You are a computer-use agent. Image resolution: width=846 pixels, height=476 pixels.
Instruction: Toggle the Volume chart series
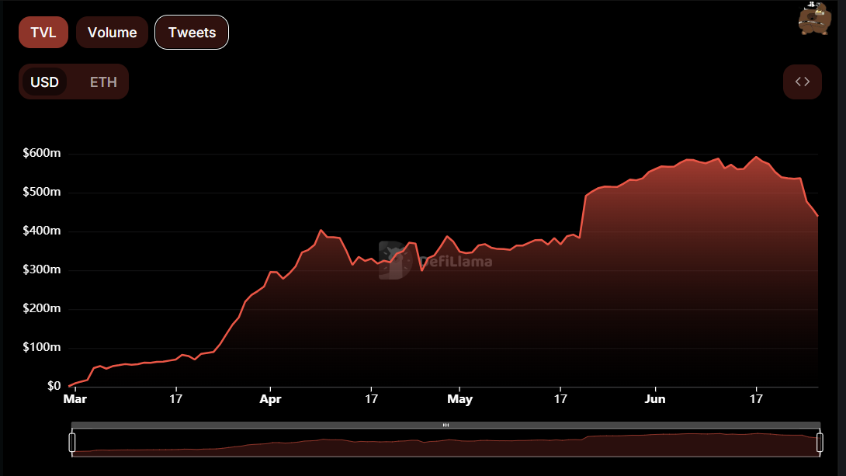pyautogui.click(x=112, y=33)
